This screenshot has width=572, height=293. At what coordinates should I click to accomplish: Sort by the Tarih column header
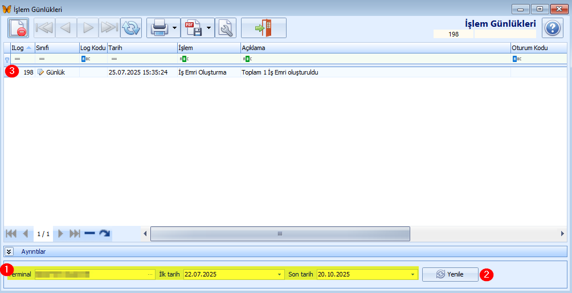pos(141,48)
